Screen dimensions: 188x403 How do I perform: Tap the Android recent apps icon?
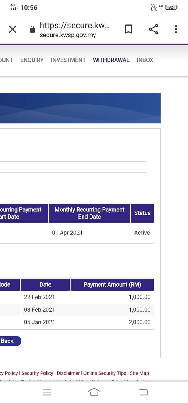point(47,392)
